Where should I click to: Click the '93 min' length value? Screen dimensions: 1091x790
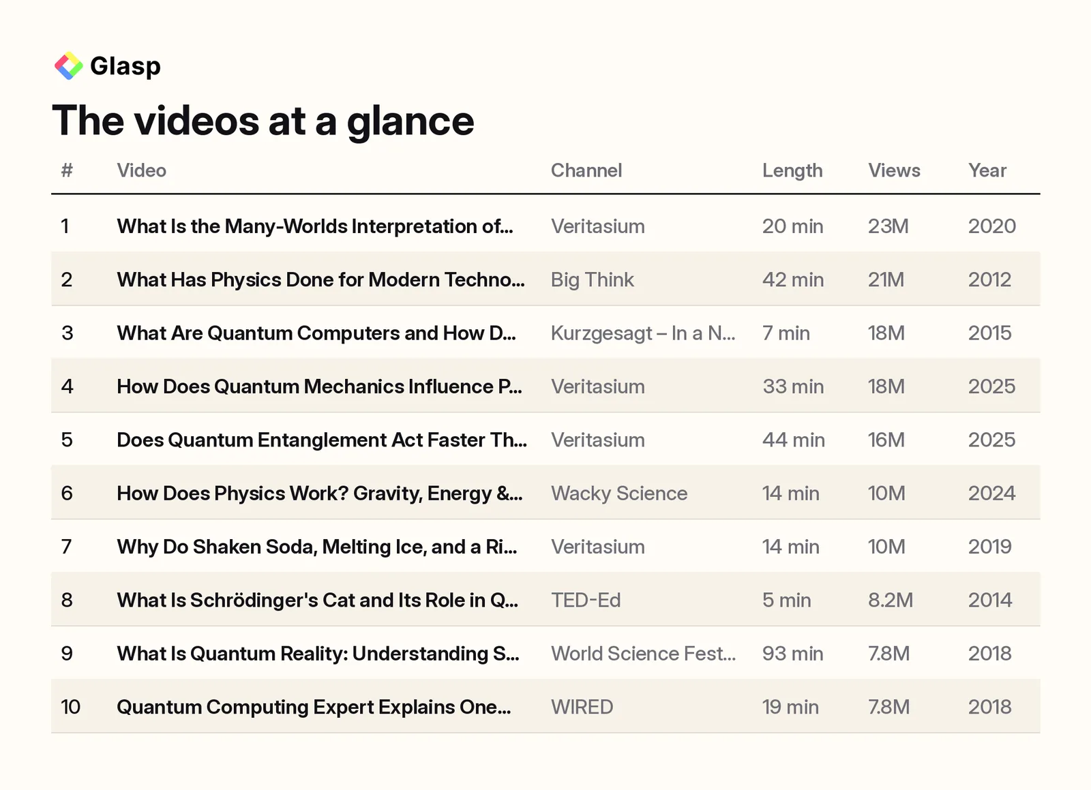(x=793, y=654)
